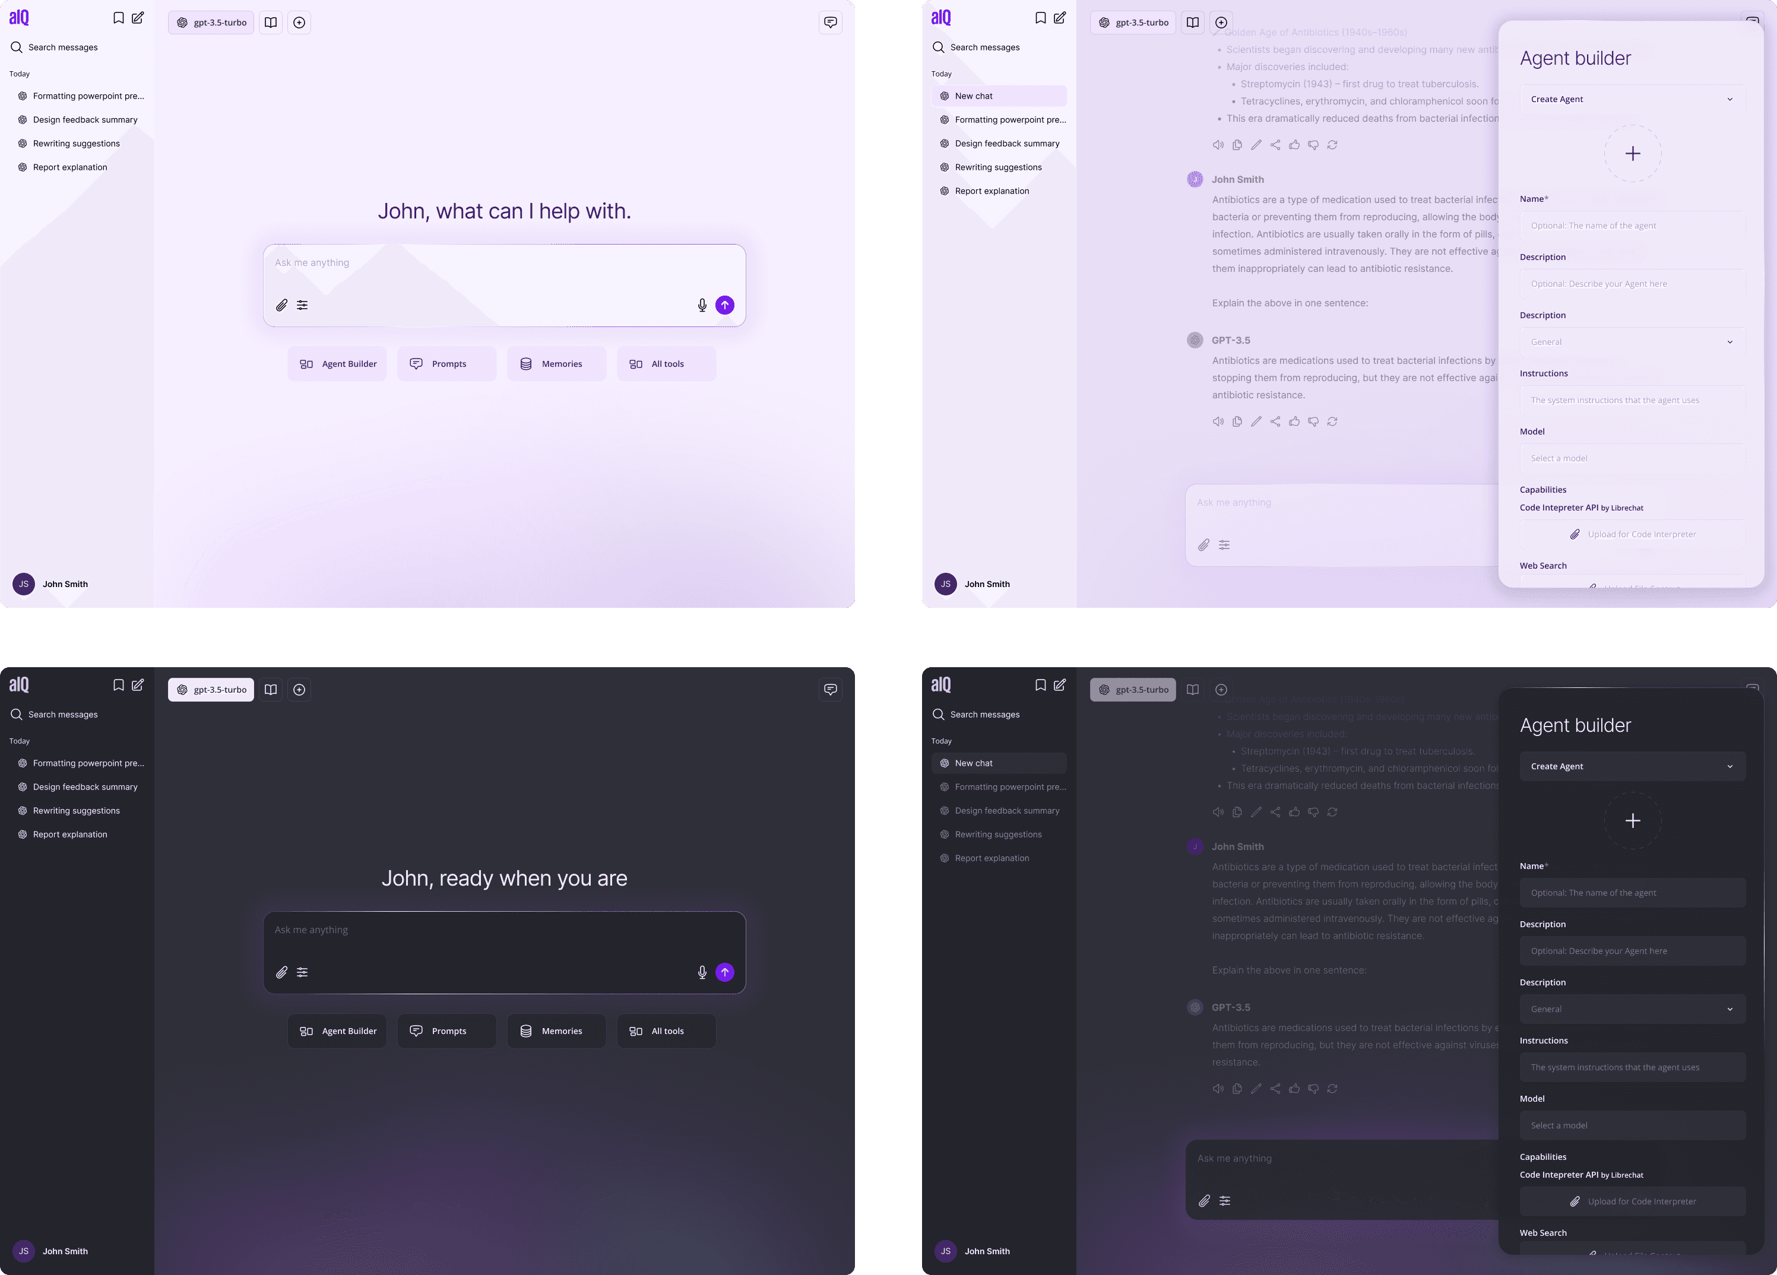Click Upload for Code Interpreter in light Agent builder

pos(1633,535)
